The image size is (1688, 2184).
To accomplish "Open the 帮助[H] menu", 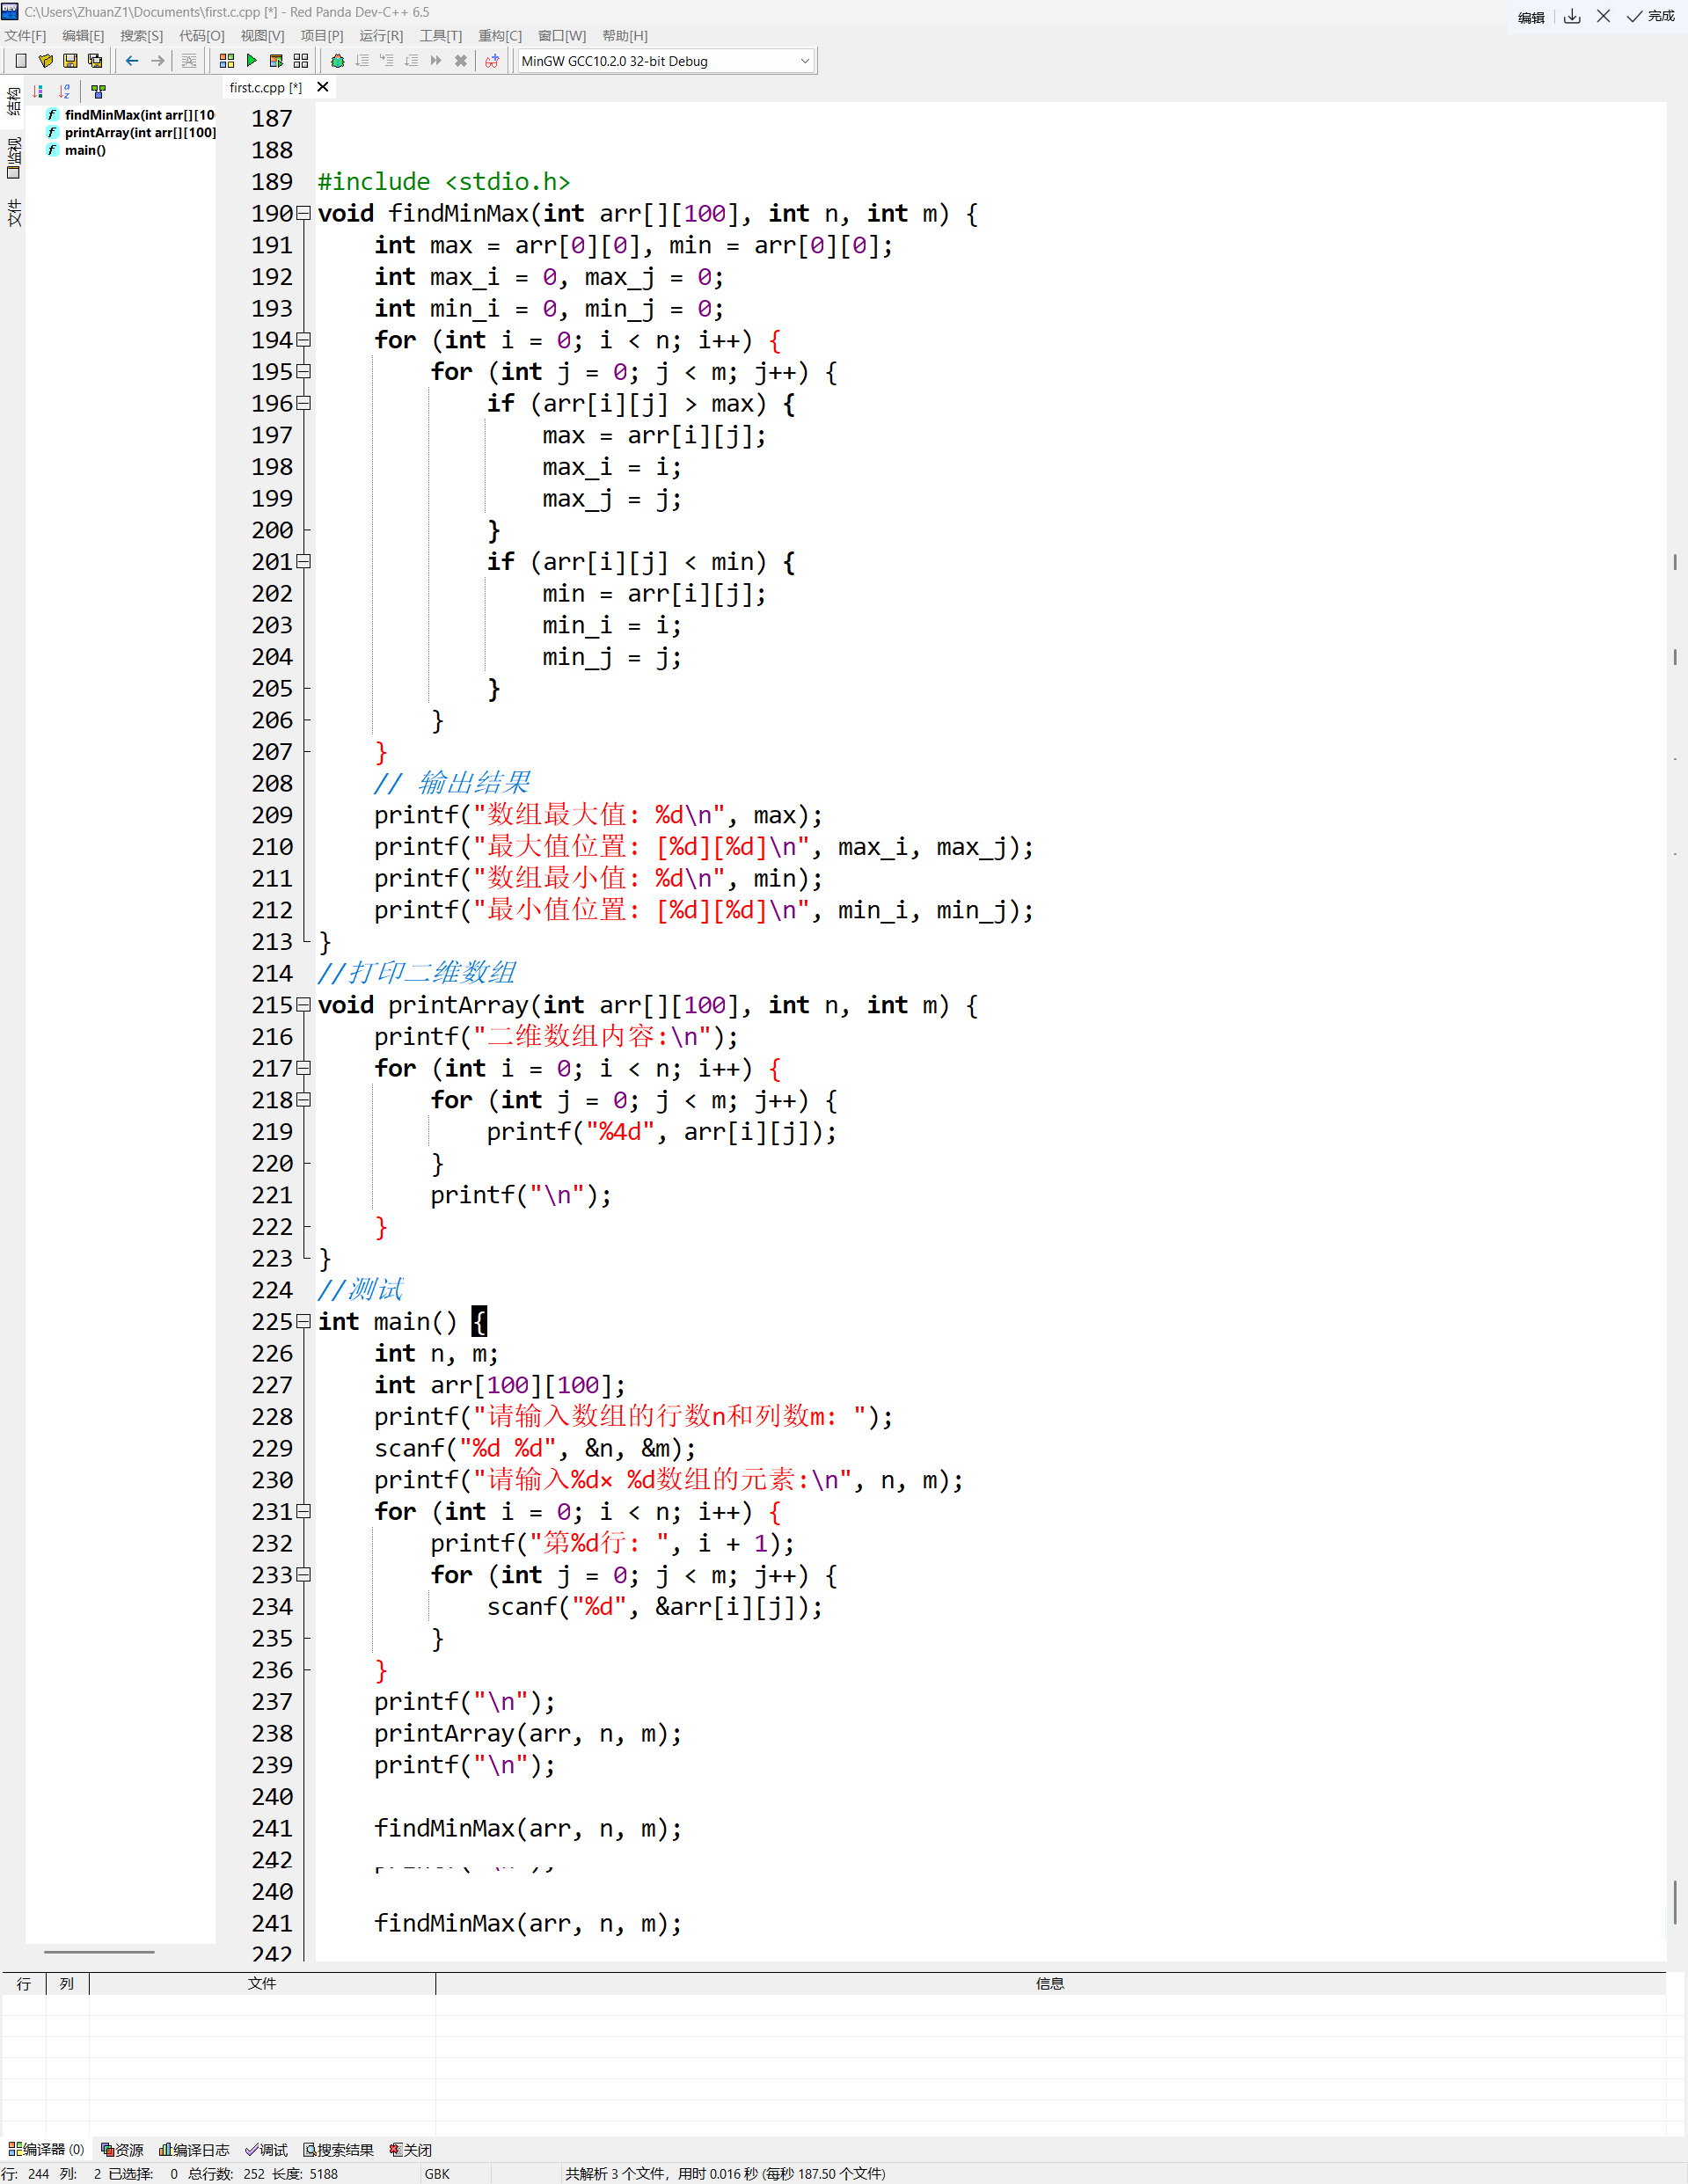I will pos(625,36).
